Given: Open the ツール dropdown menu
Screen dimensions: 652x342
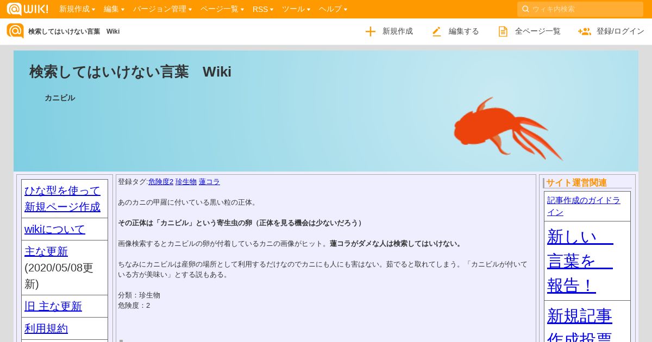Looking at the screenshot, I should point(296,9).
